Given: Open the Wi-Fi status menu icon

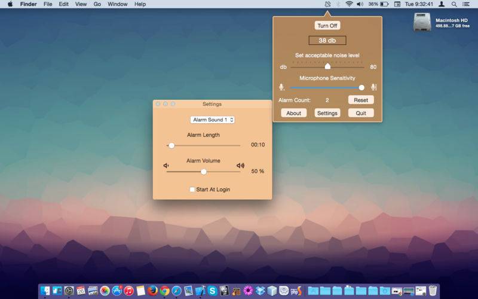Looking at the screenshot, I should (x=349, y=4).
